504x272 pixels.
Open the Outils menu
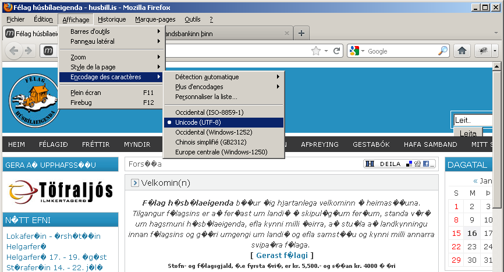tap(193, 19)
